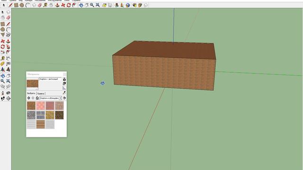
Task: Select the Move tool in top toolbar
Action: 63,5
